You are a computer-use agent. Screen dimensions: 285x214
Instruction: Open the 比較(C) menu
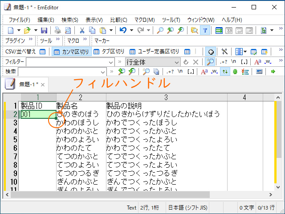pos(118,20)
